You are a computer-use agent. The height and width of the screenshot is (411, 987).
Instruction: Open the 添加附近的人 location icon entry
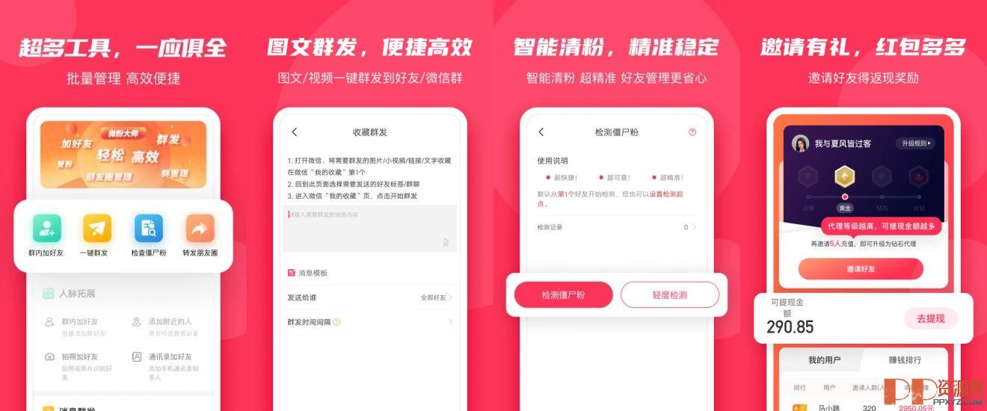coord(136,321)
